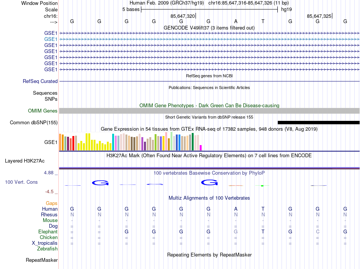The image size is (360, 269).
Task: Click the SNPs label under Sequences
Action: coord(51,99)
